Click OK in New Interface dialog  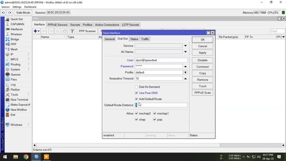[x=202, y=40]
